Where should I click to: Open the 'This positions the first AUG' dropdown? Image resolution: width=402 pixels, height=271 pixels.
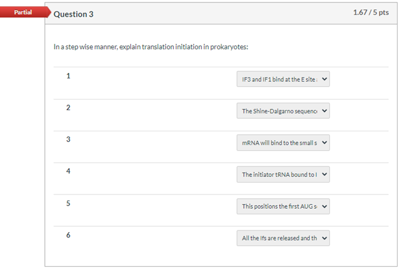[283, 206]
